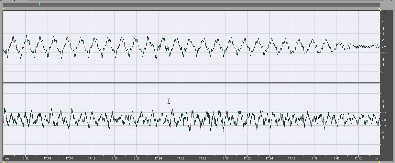The height and width of the screenshot is (163, 395).
Task: Click the 17.30 time ruler label
Action: tap(225, 158)
